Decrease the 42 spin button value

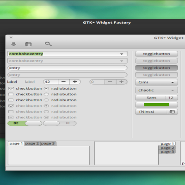64,82
